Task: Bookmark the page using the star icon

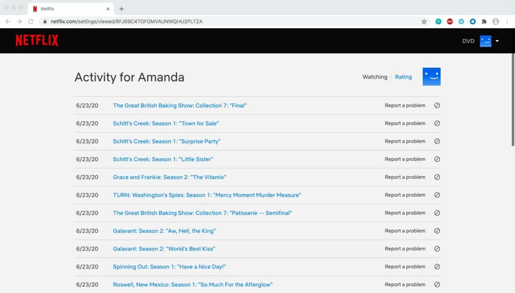Action: [x=424, y=21]
